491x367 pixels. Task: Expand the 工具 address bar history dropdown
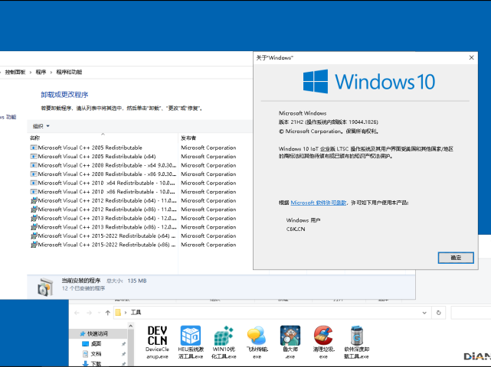(424, 313)
